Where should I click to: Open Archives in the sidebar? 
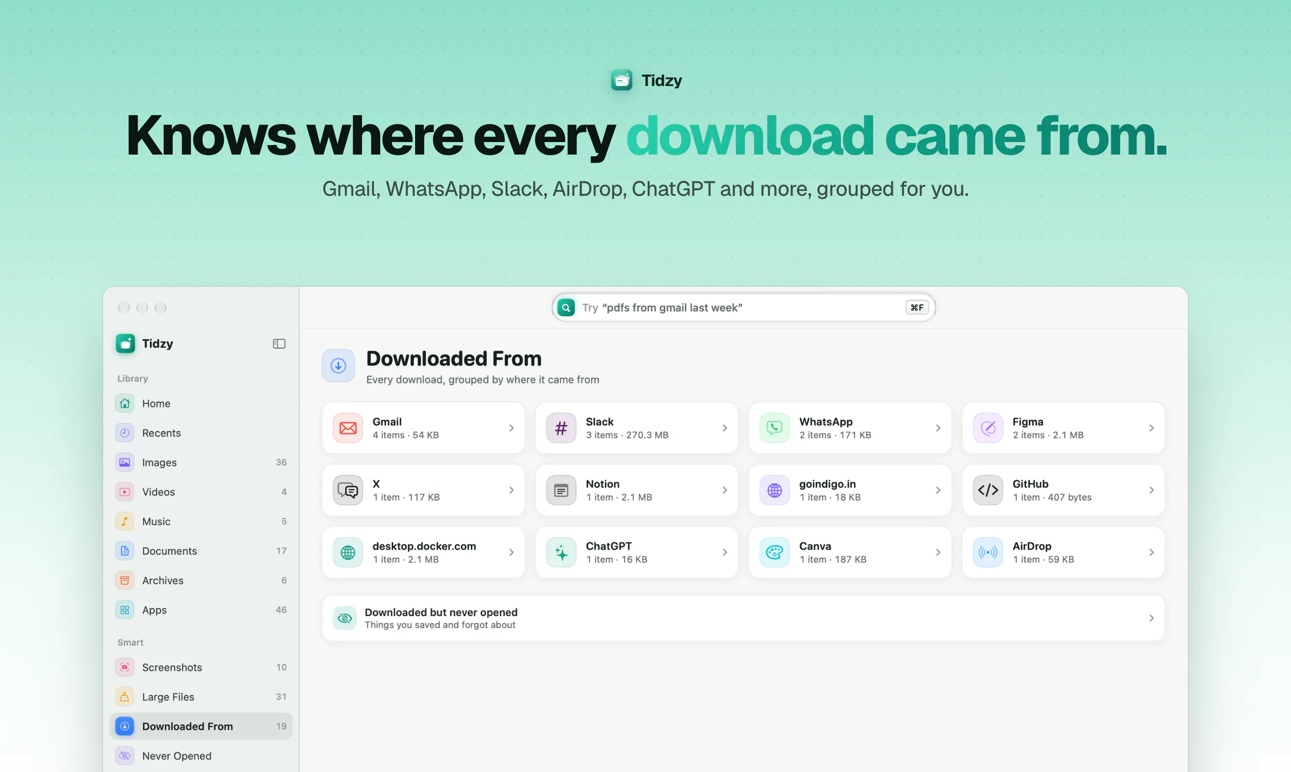pos(201,580)
